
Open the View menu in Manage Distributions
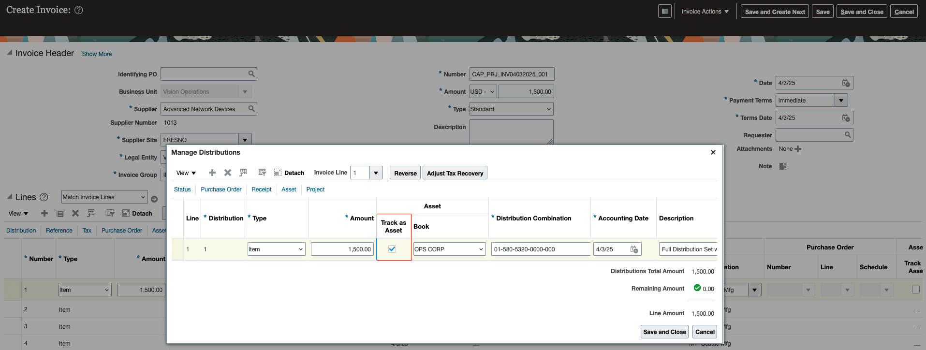(x=186, y=173)
